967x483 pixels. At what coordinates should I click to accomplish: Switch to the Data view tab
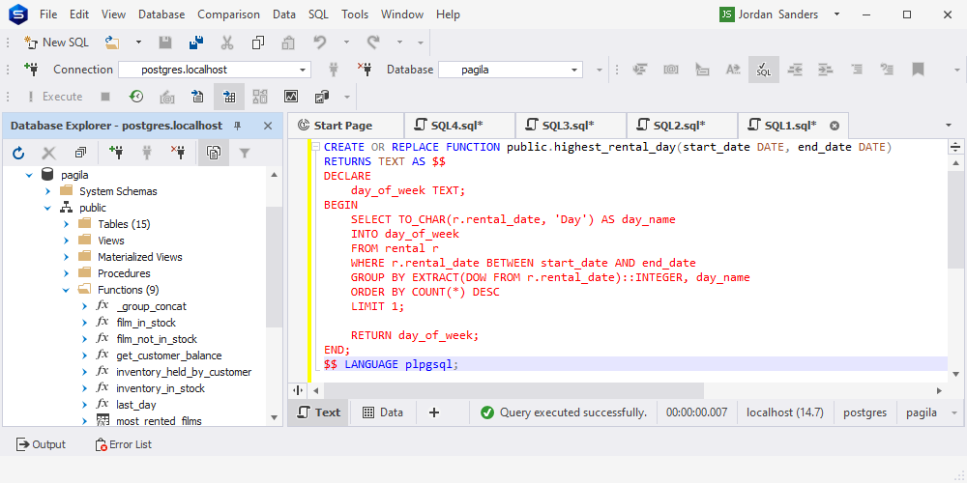pyautogui.click(x=383, y=412)
